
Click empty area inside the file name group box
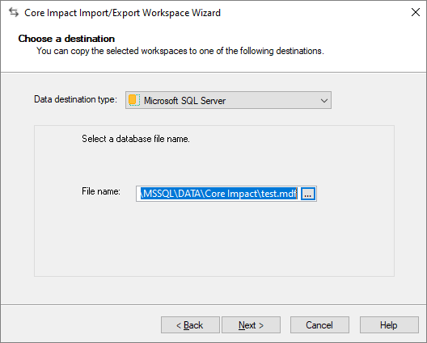214,239
